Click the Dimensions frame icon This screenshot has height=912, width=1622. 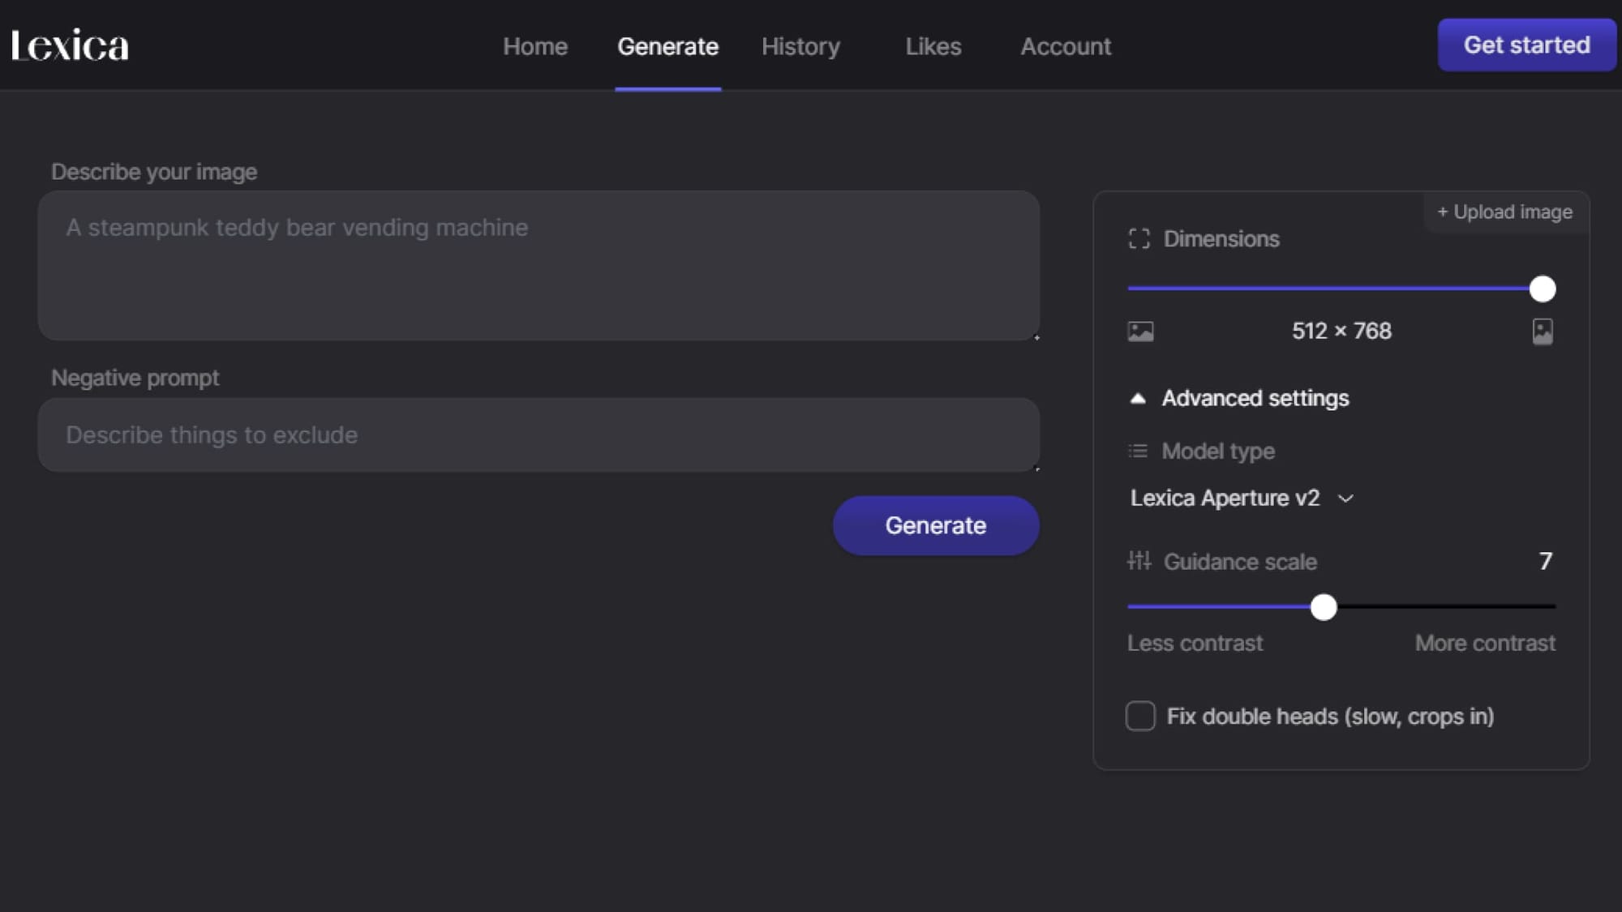point(1139,239)
